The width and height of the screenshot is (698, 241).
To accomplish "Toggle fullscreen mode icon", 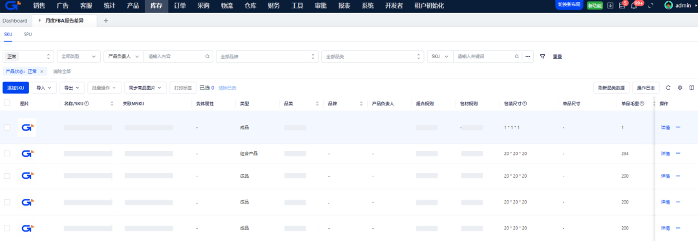I will coord(650,5).
